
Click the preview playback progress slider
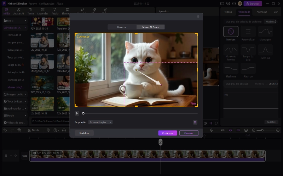point(140,113)
